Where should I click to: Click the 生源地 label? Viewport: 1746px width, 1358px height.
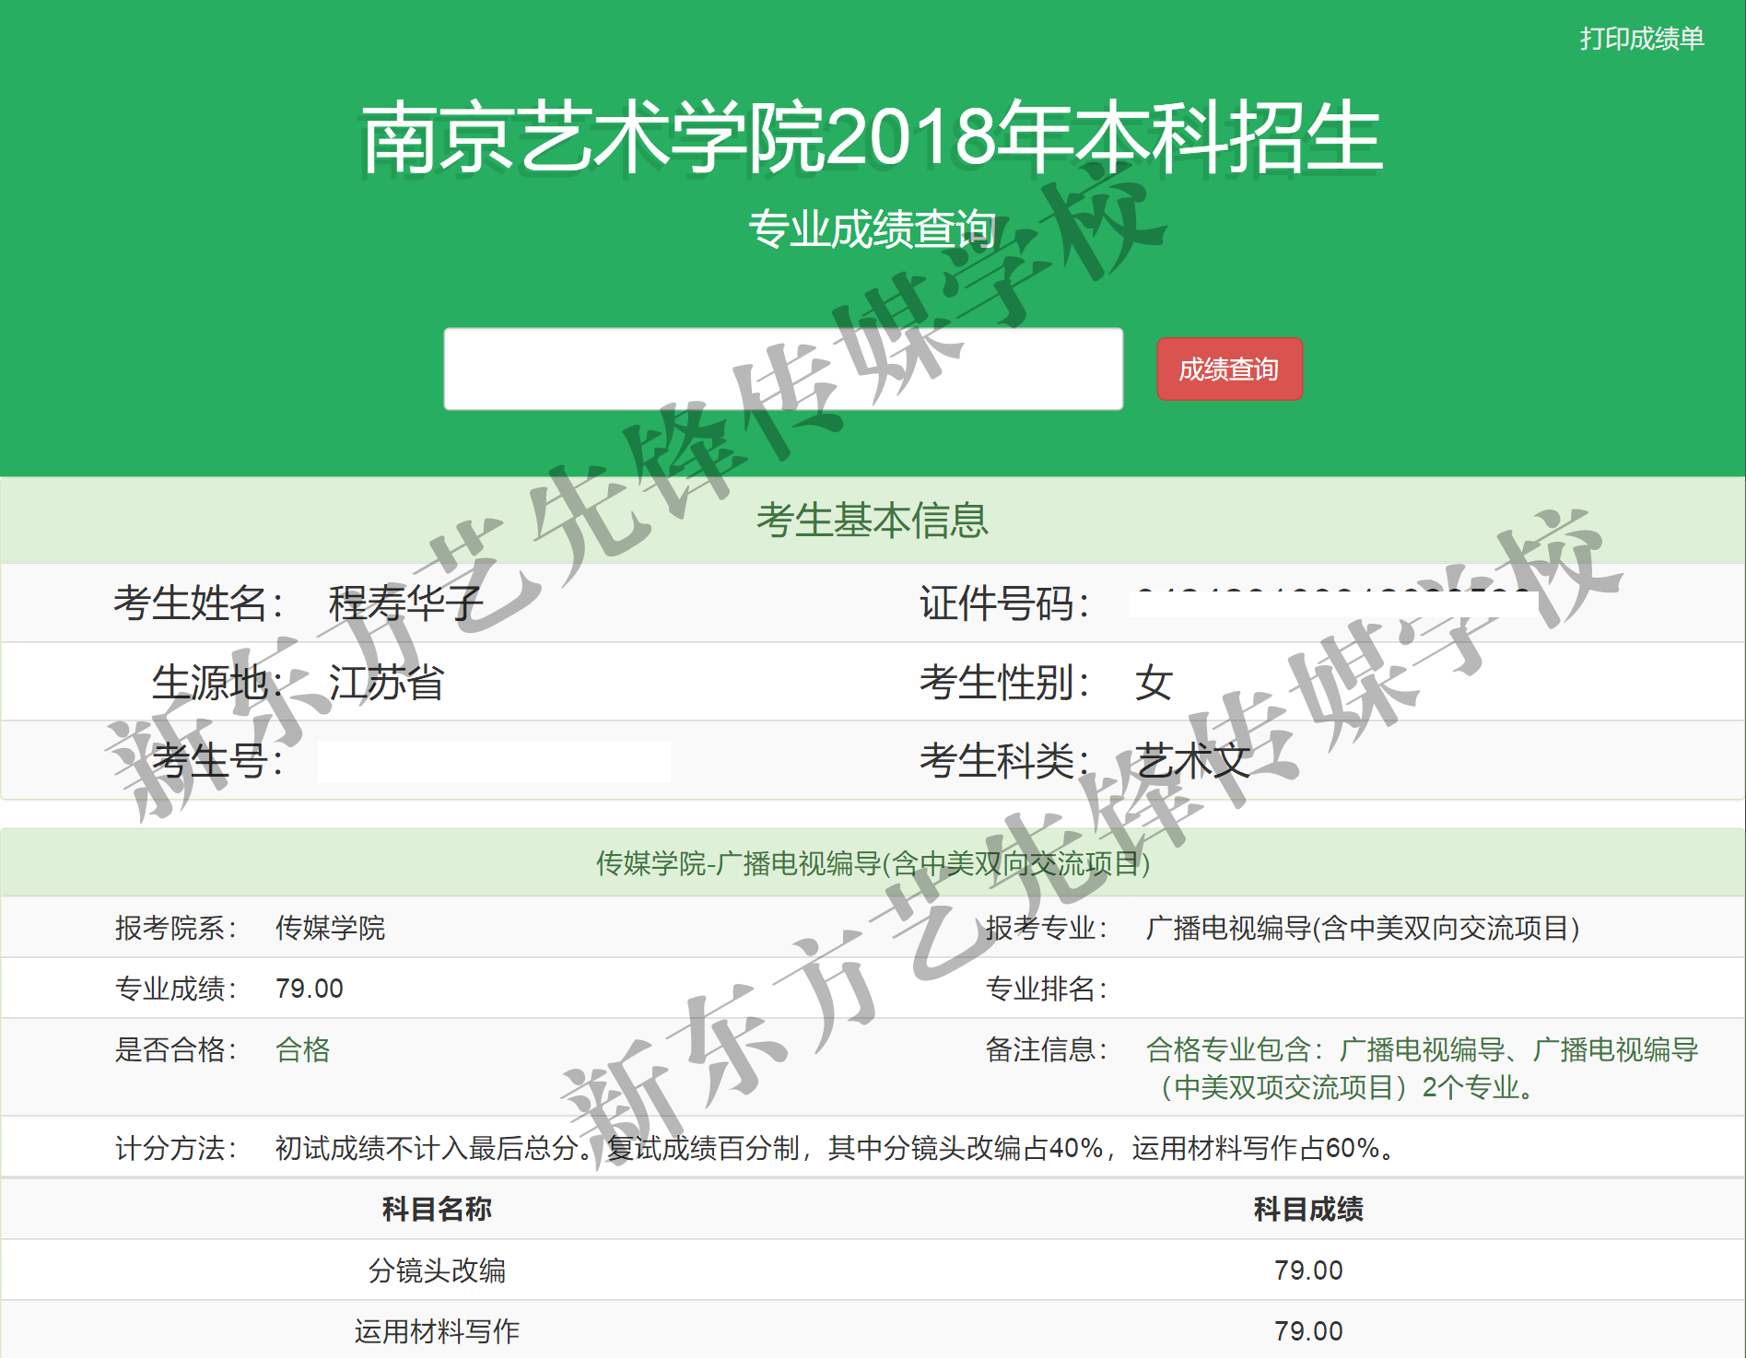pos(218,683)
